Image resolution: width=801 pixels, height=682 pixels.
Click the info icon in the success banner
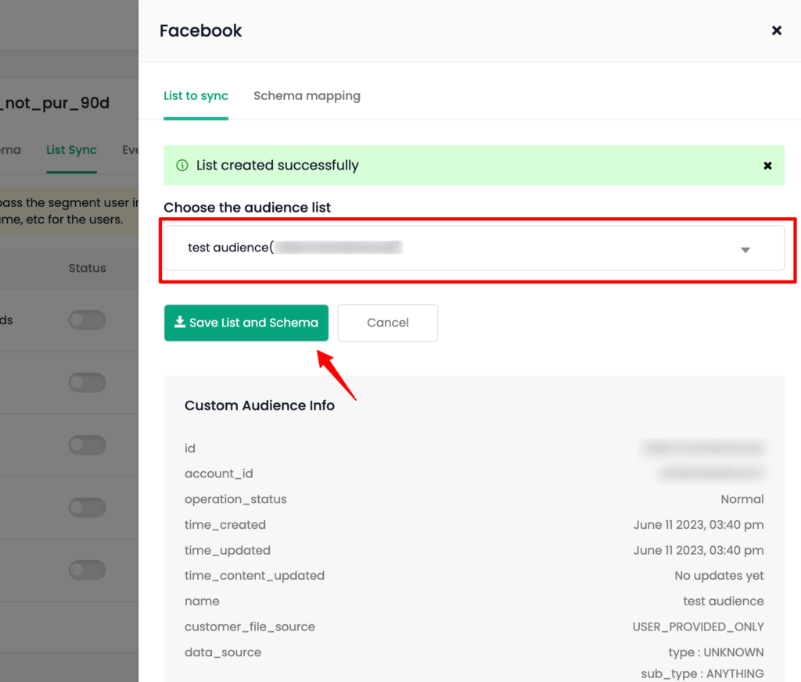click(x=181, y=166)
